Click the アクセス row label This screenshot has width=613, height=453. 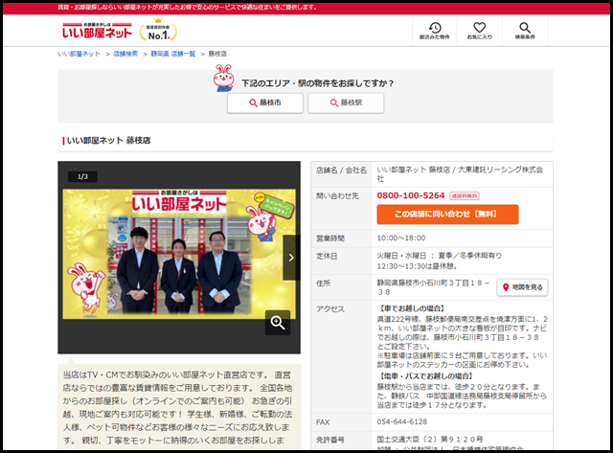(330, 309)
